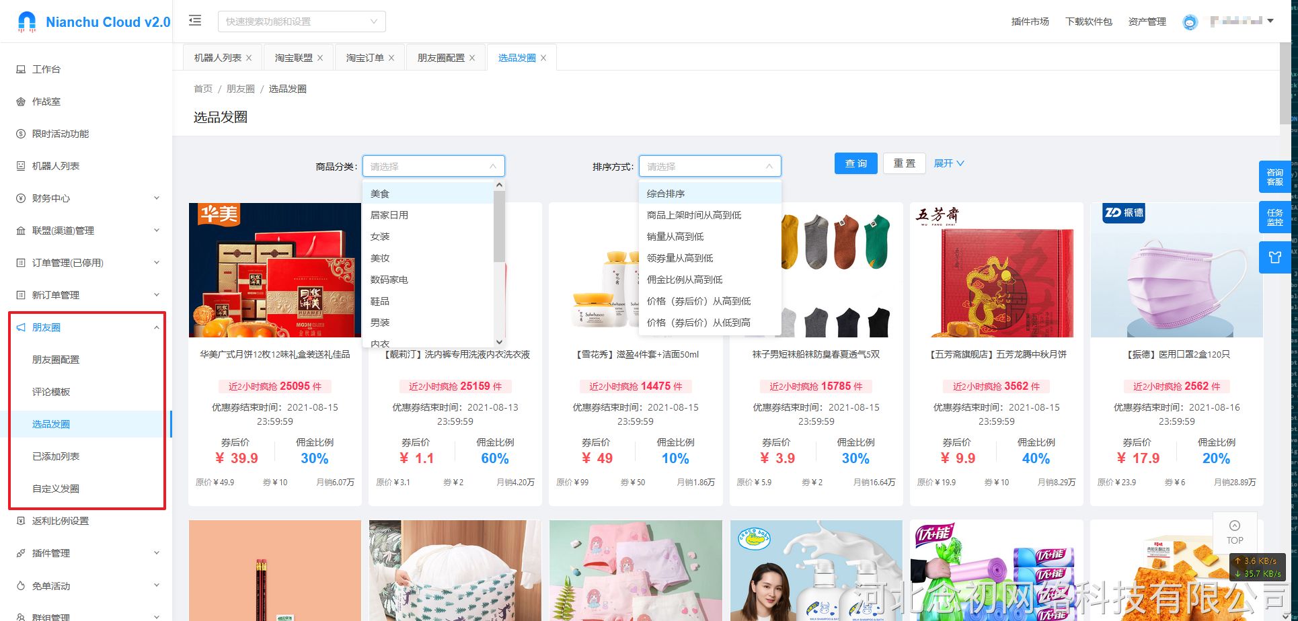Click the 查询 button

(855, 163)
